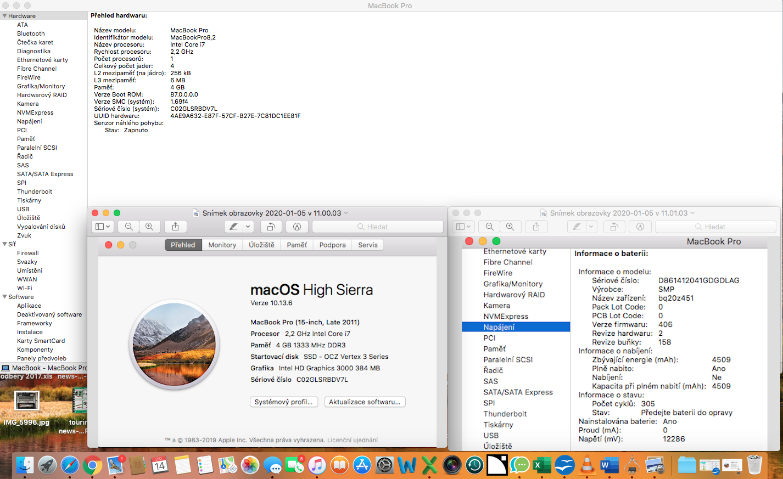The height and width of the screenshot is (479, 783).
Task: Open Time Machine from the Dock
Action: click(x=474, y=466)
